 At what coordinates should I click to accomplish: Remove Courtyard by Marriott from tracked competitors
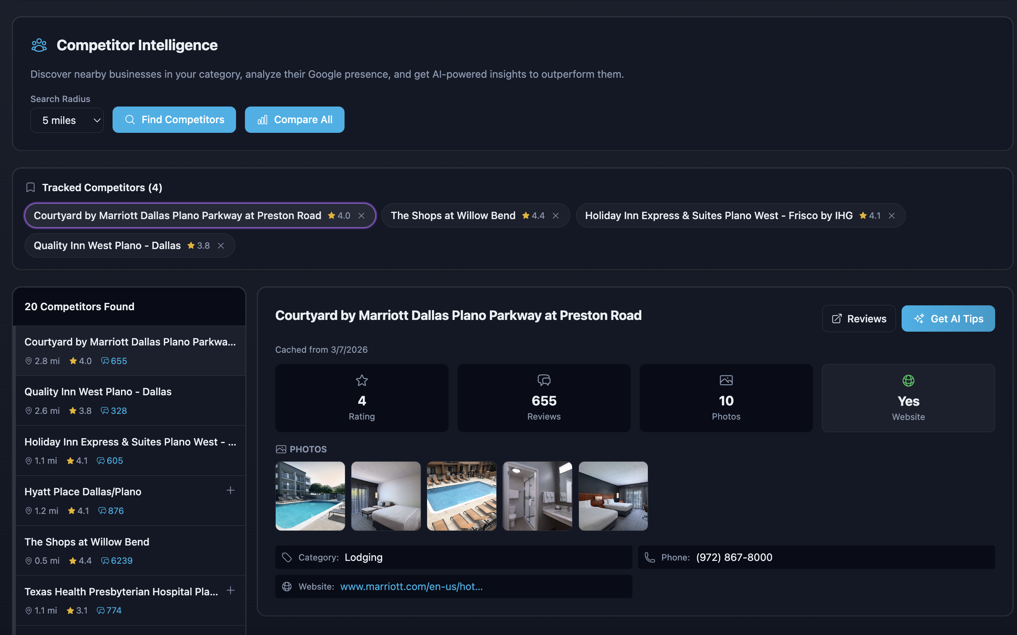point(362,215)
